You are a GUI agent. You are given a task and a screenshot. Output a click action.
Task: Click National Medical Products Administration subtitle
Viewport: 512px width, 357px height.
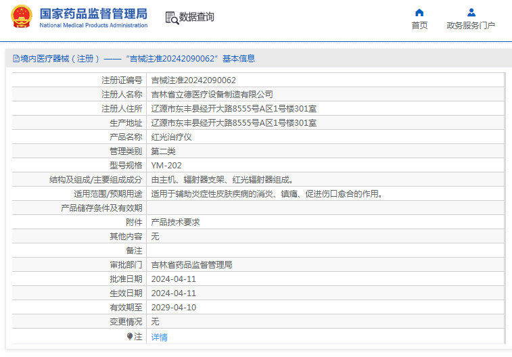coord(93,26)
